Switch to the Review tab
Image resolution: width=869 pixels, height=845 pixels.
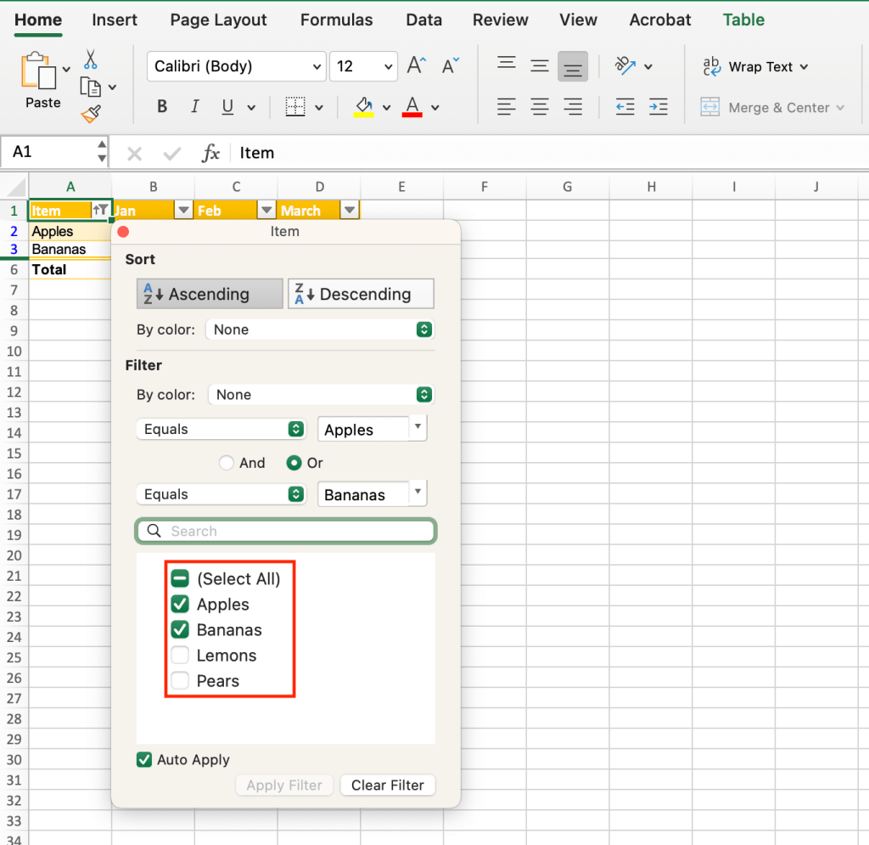(501, 20)
